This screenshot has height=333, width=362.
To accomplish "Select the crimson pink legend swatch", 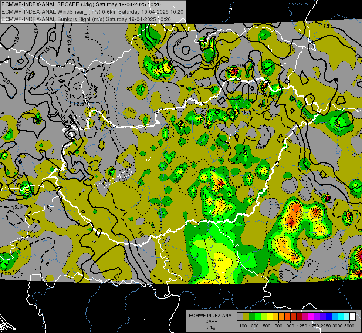I will (305, 317).
